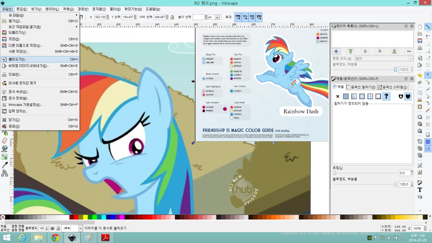432x243 pixels.
Task: Open the blend mode 일반 dropdown
Action: point(384,58)
